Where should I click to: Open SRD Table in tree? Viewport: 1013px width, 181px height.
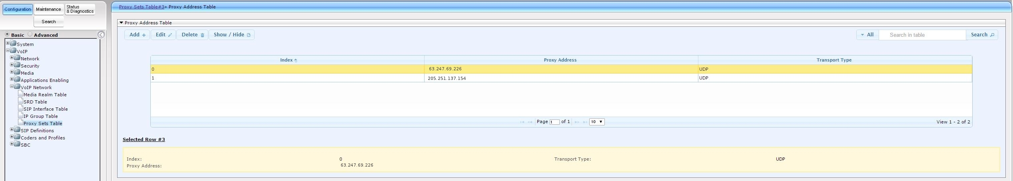coord(35,102)
